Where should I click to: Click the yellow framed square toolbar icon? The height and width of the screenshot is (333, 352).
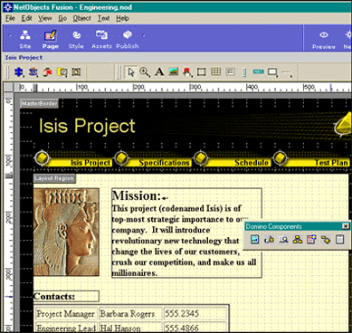[76, 72]
